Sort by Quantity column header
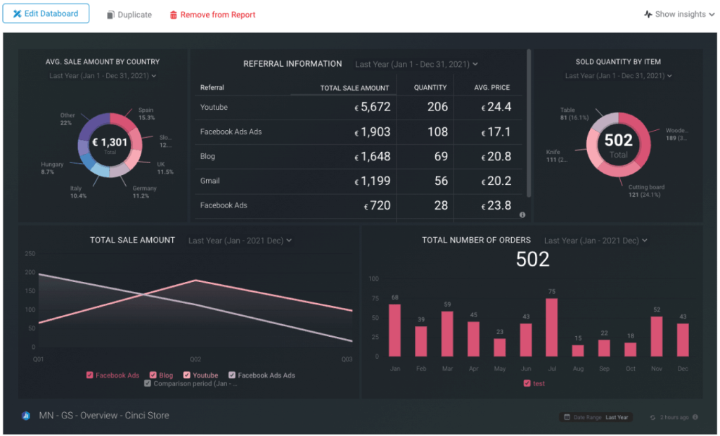The width and height of the screenshot is (720, 436). (430, 87)
